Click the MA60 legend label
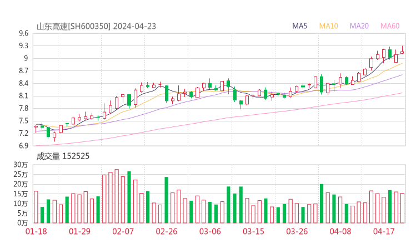 (x=390, y=26)
